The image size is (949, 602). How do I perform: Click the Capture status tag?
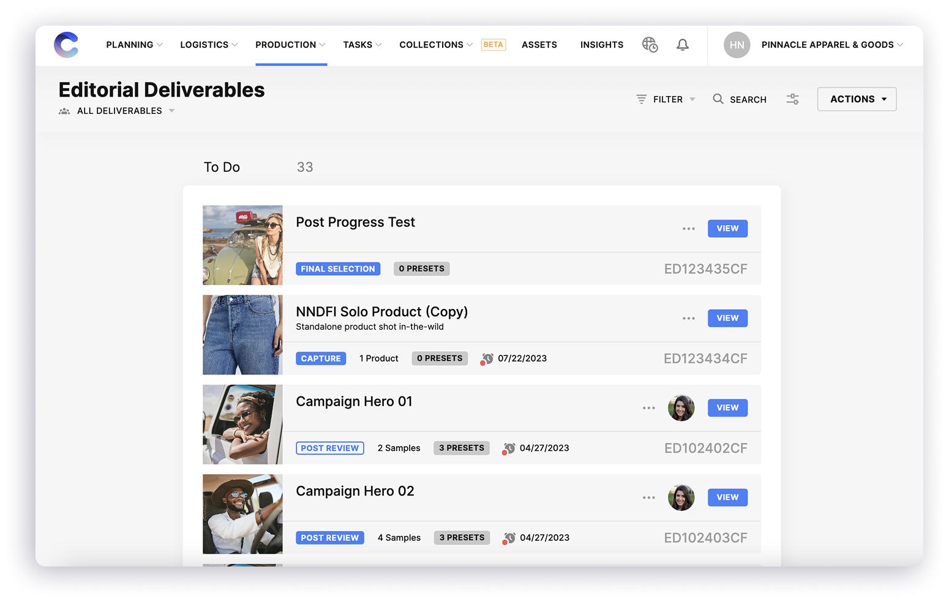click(321, 359)
